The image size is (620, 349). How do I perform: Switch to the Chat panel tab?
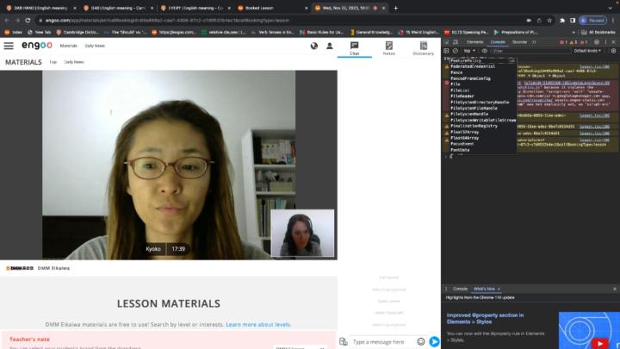pyautogui.click(x=354, y=48)
